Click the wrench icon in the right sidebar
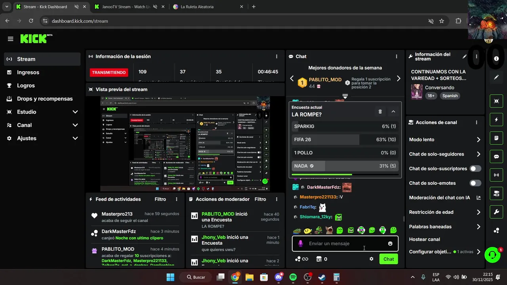 [496, 212]
